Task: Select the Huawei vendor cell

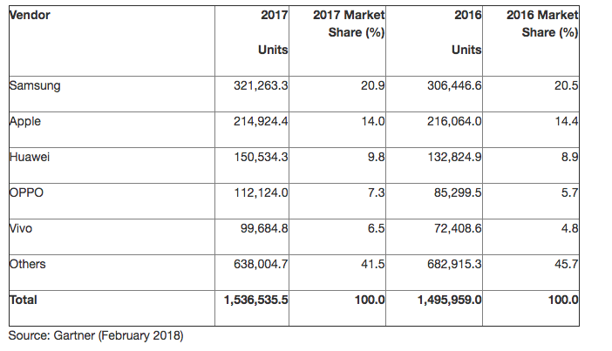Action: (29, 158)
